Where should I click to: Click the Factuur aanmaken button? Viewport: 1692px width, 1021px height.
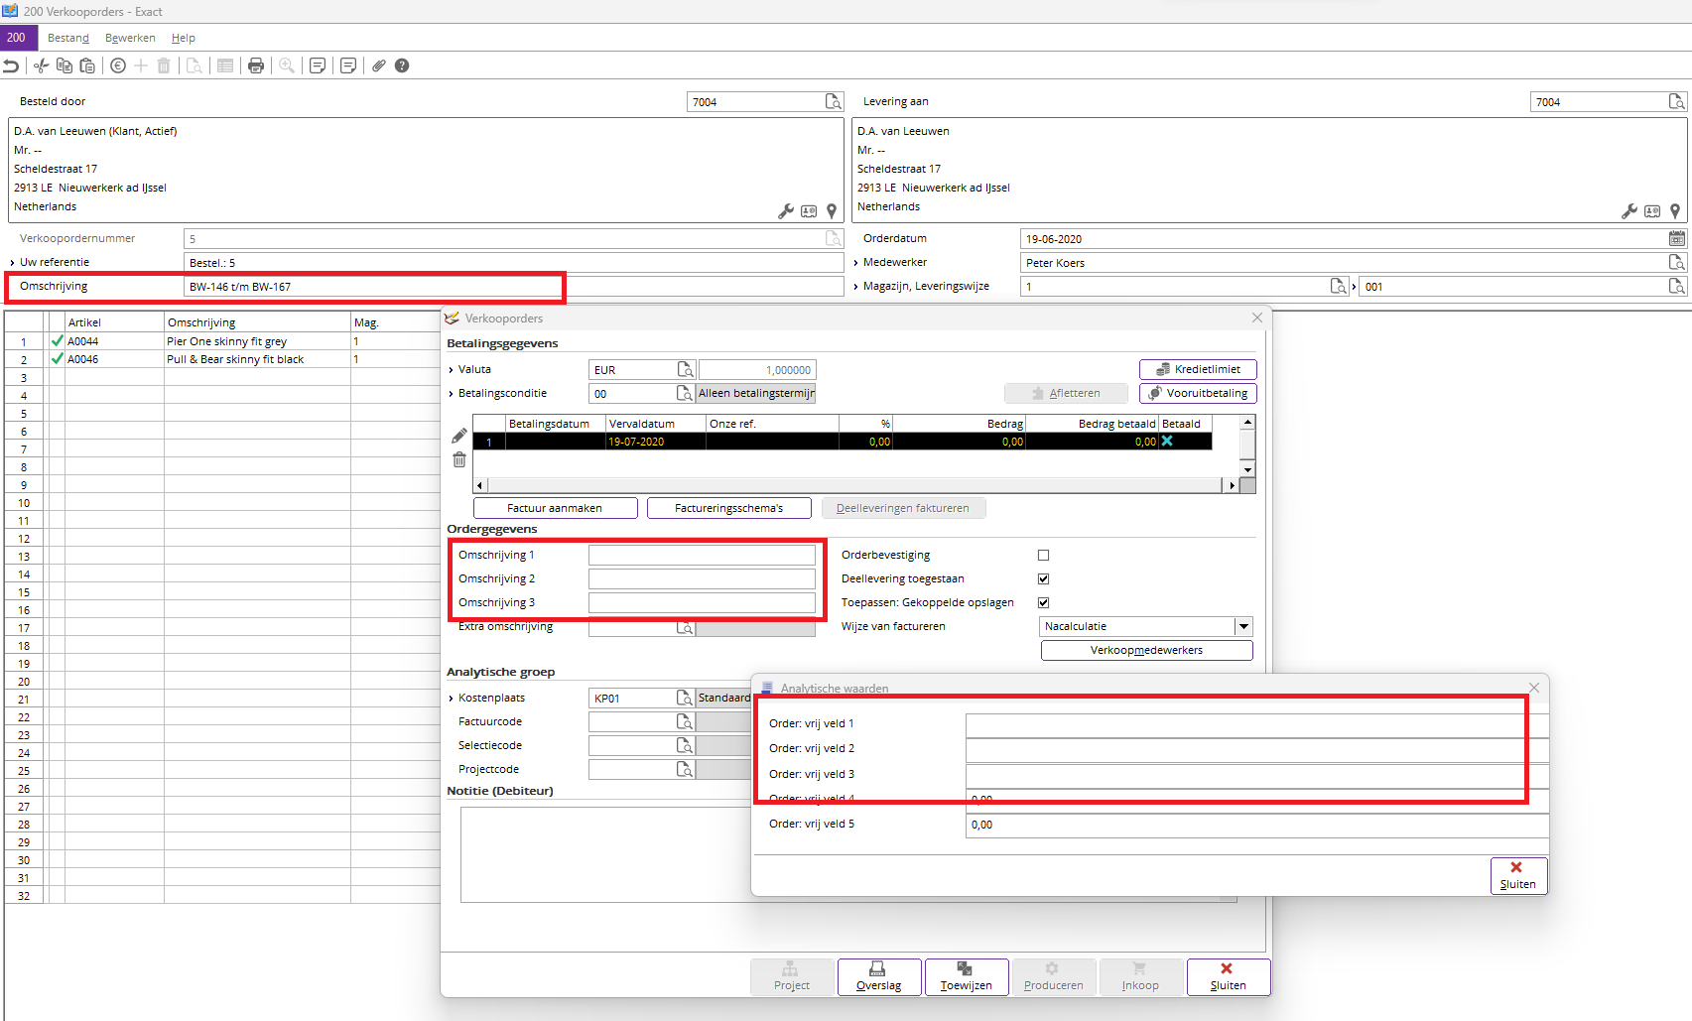[x=555, y=508]
